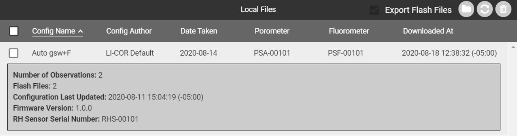Select the LI-COR Default author cell
The width and height of the screenshot is (517, 136).
[x=130, y=54]
